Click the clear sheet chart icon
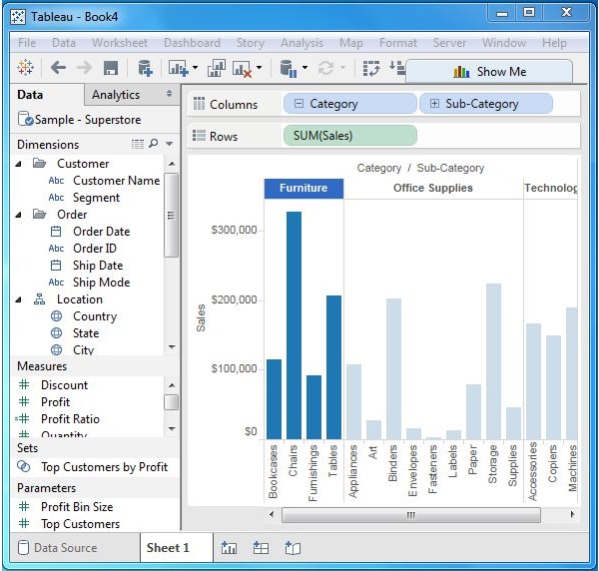This screenshot has height=571, width=599. coord(242,69)
